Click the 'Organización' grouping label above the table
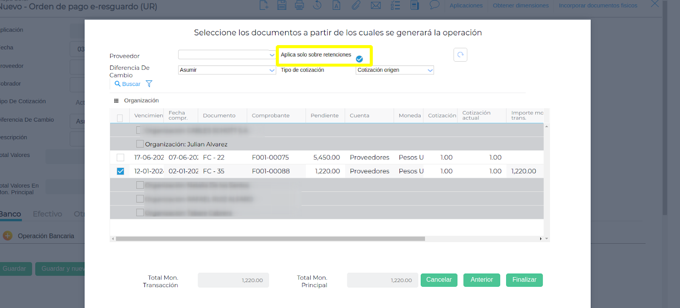 pyautogui.click(x=142, y=101)
